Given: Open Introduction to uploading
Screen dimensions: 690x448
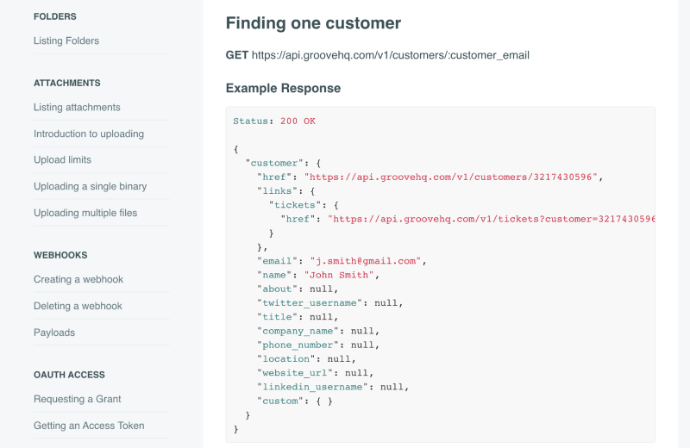Looking at the screenshot, I should click(89, 134).
